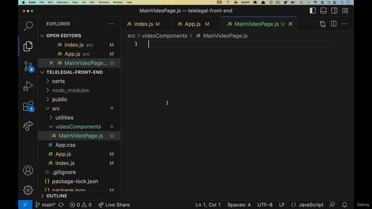Open App.js in src folder tree
372x209 pixels.
[x=79, y=154]
